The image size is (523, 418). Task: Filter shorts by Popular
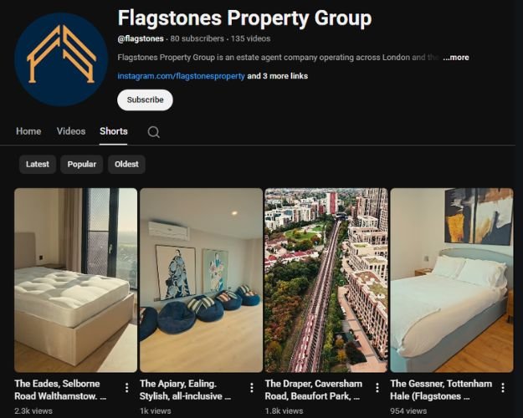82,165
